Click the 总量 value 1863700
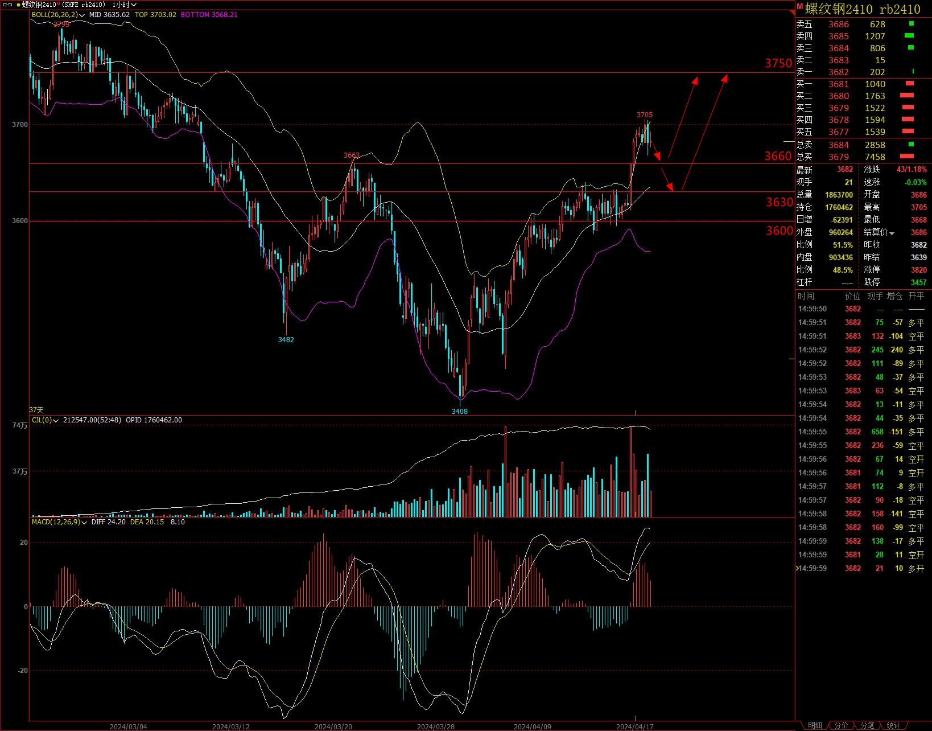The height and width of the screenshot is (731, 932). 839,195
